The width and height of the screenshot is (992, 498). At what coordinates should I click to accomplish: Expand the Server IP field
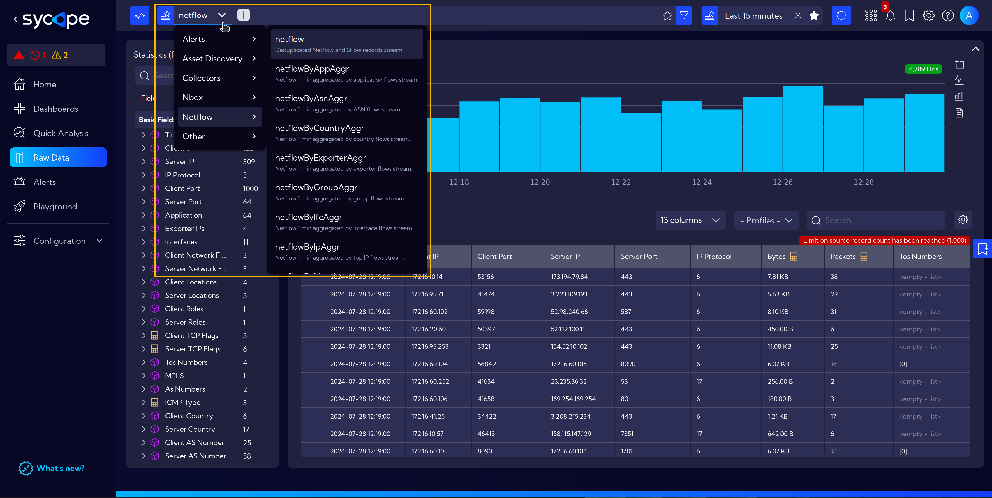[144, 161]
